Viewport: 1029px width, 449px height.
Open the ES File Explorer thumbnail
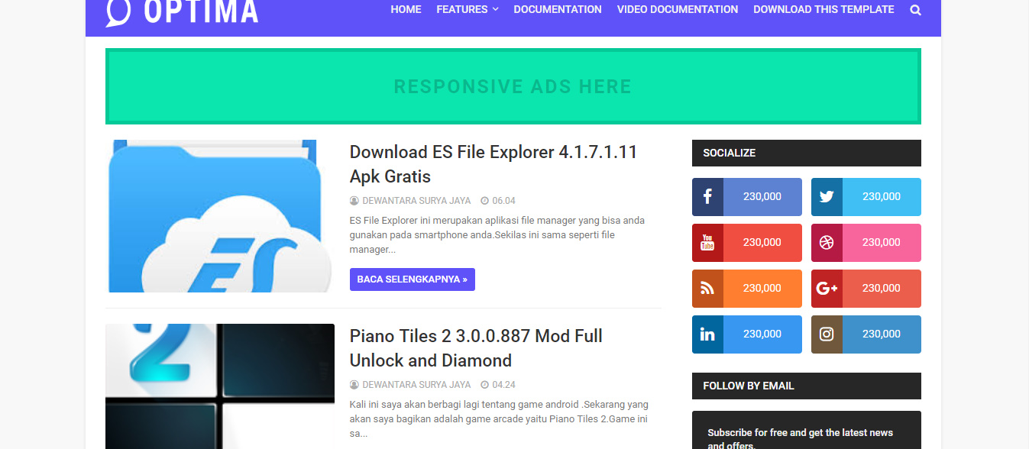[x=220, y=216]
